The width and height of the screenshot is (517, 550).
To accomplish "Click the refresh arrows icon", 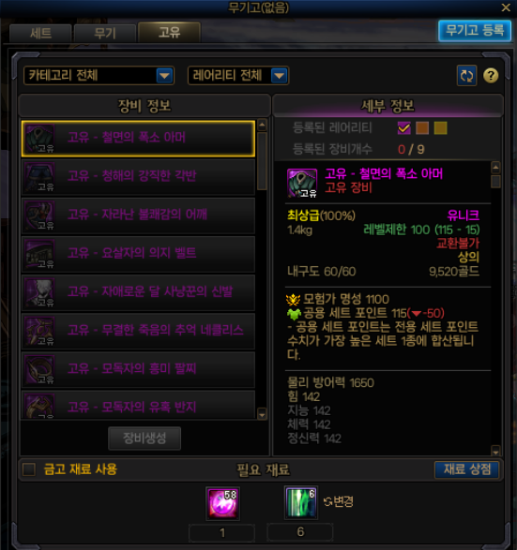I will point(466,75).
